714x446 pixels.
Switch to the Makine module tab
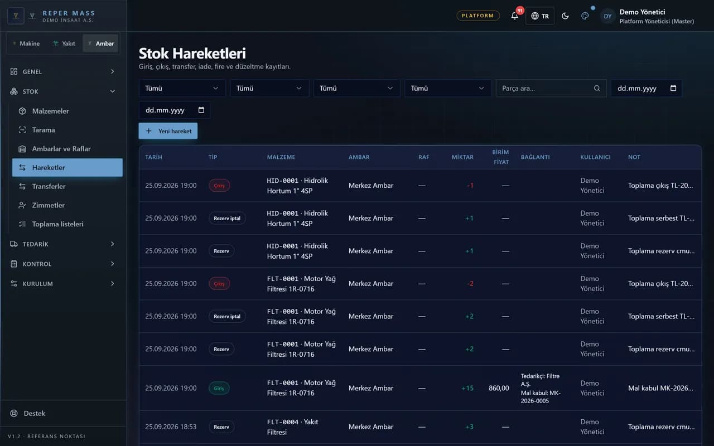[x=26, y=43]
